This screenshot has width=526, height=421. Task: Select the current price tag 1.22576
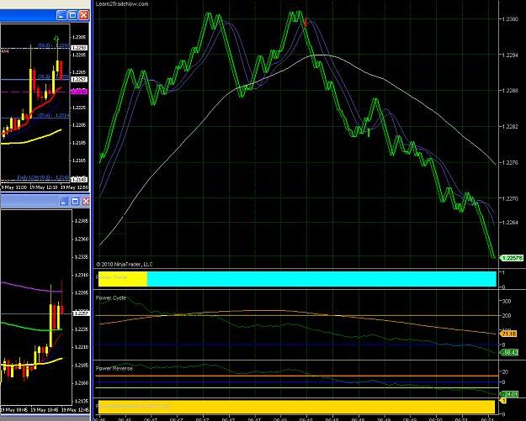512,258
